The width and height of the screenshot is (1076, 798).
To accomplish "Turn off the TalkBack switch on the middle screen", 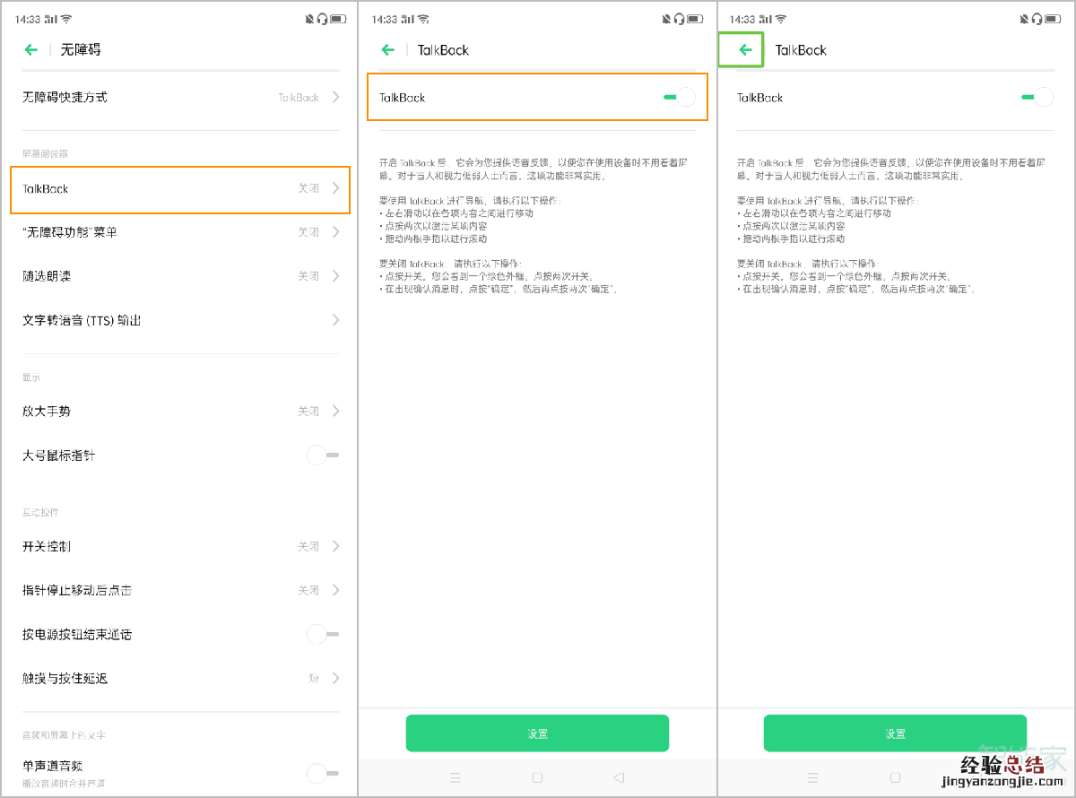I will point(680,97).
